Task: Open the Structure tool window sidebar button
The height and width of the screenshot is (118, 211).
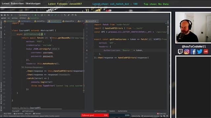Action: click(1, 87)
